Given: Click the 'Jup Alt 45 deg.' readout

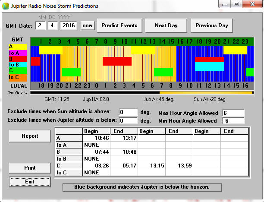Looking at the screenshot, I should (x=159, y=99).
